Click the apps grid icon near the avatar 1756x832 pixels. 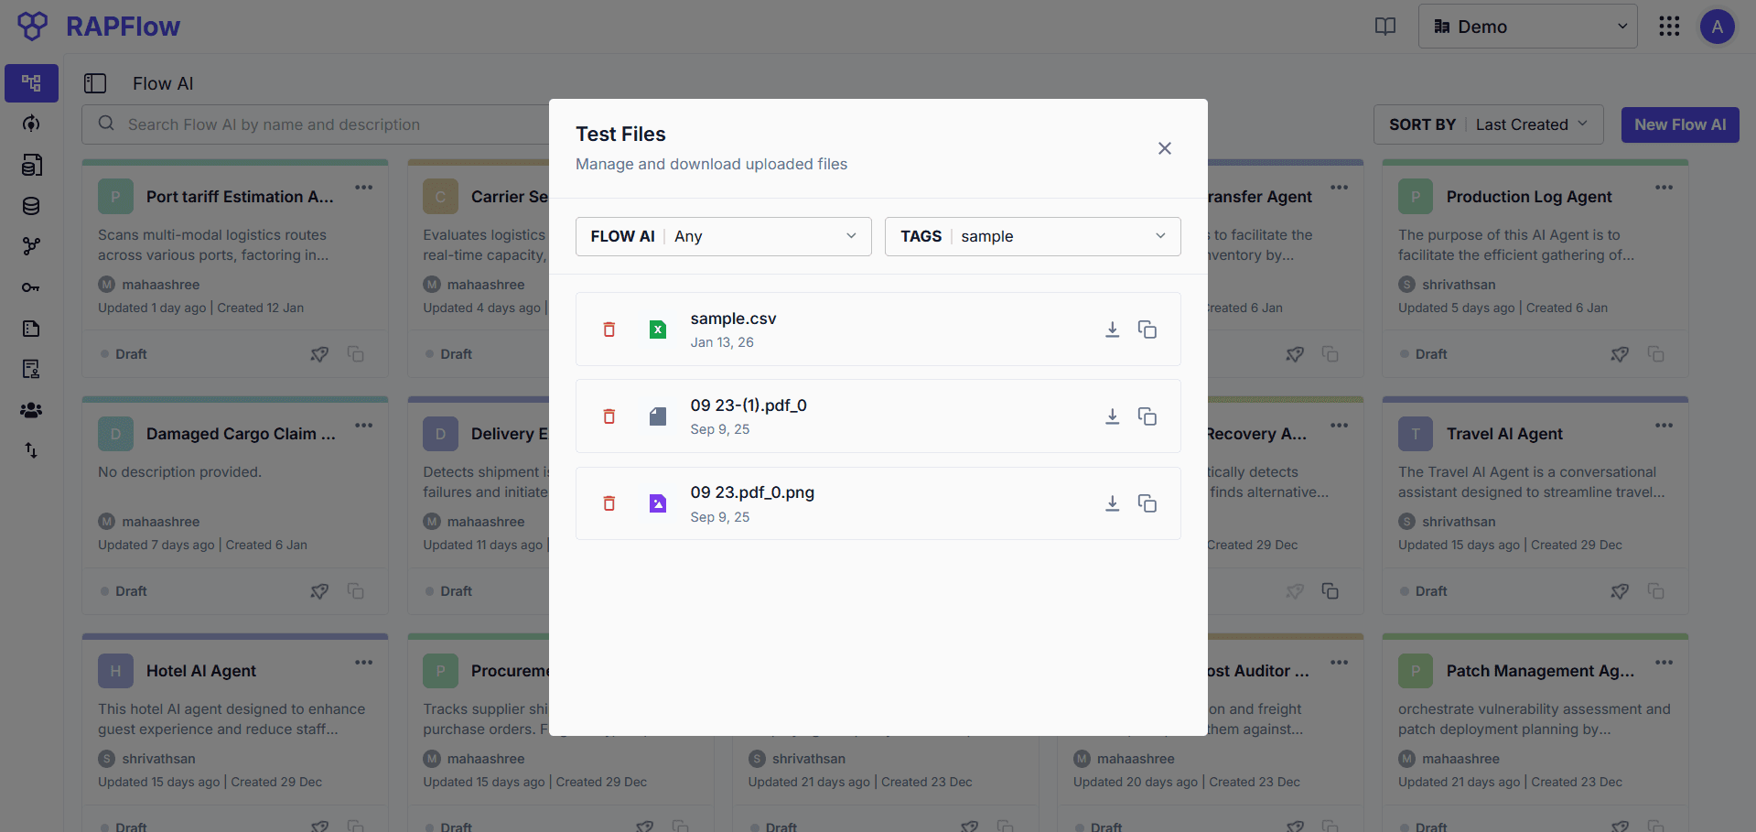[x=1669, y=27]
